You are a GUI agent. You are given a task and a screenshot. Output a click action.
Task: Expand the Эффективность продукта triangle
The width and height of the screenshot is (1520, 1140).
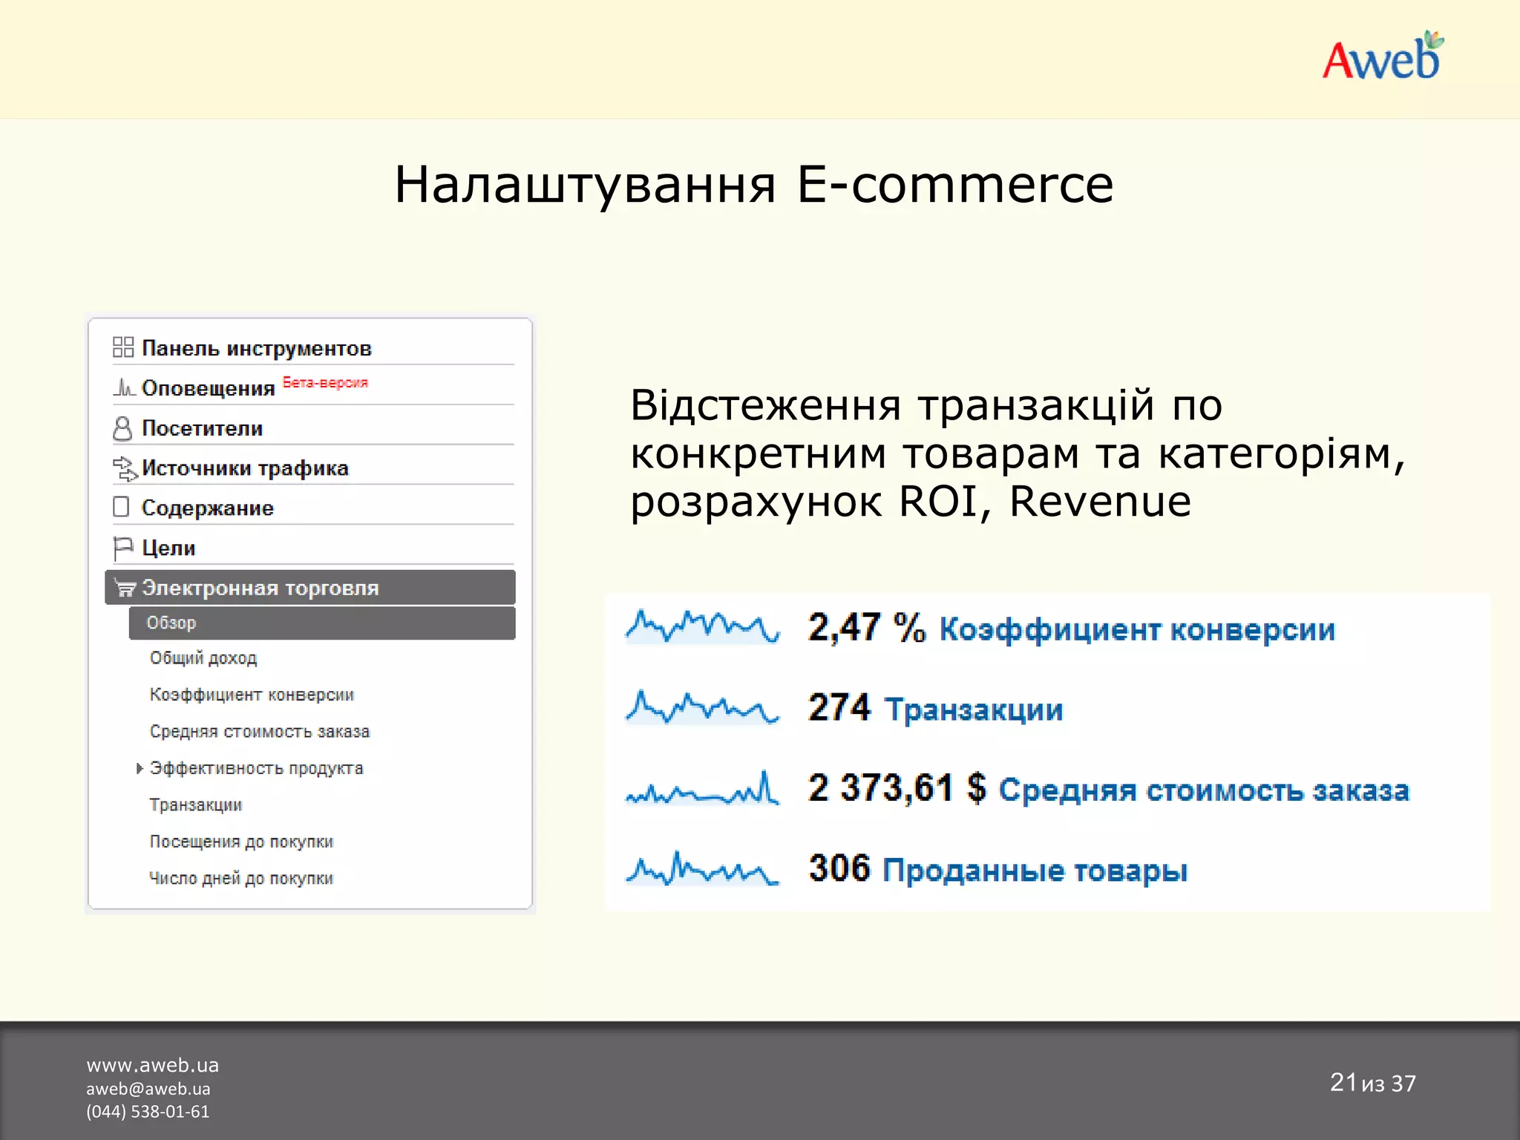coord(139,768)
